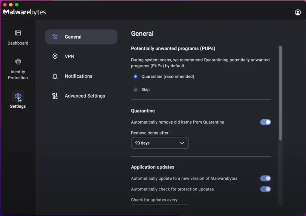
Task: Open the 90 days removal dropdown
Action: coord(160,143)
